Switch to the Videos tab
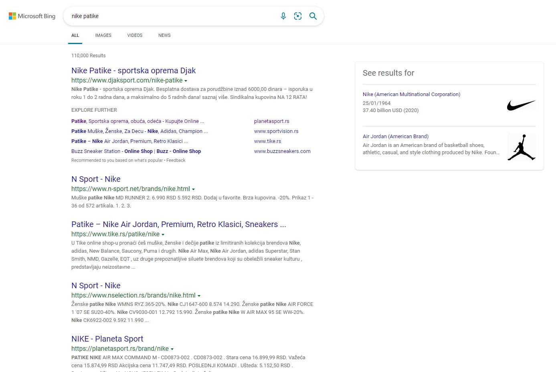Viewport: 556px width, 372px height. click(x=135, y=35)
